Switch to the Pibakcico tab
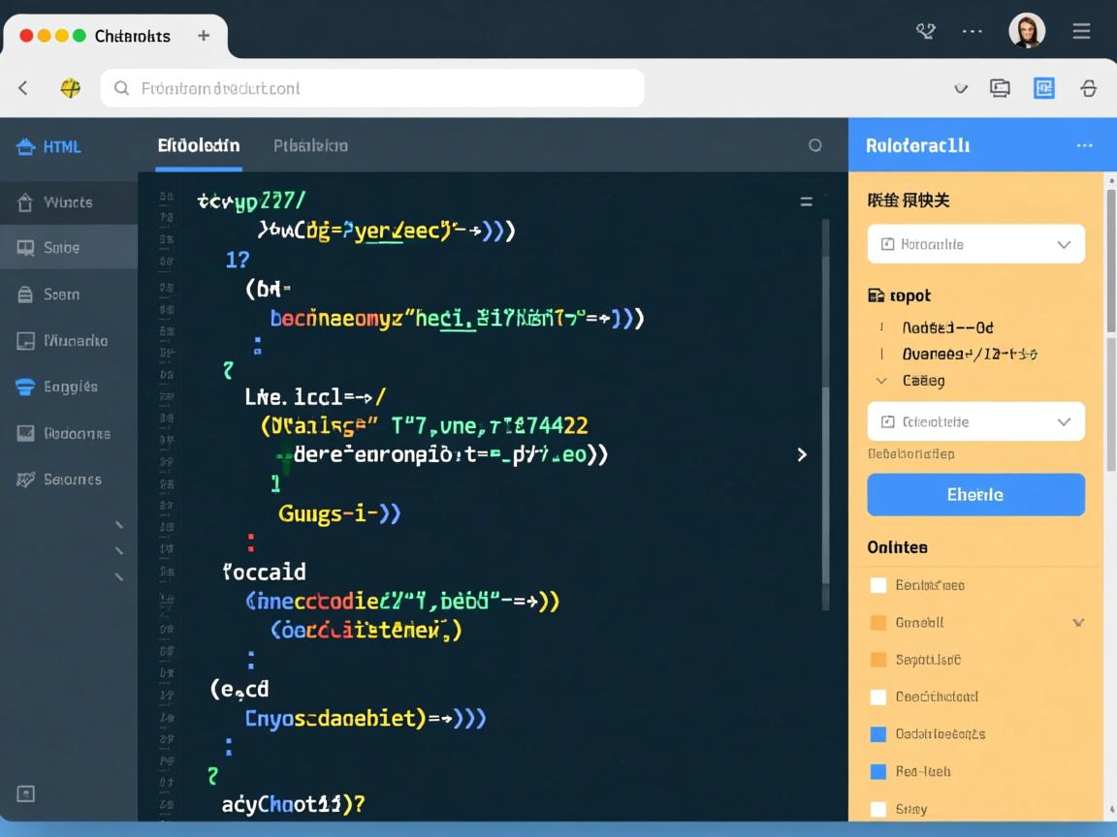The image size is (1117, 837). 310,146
